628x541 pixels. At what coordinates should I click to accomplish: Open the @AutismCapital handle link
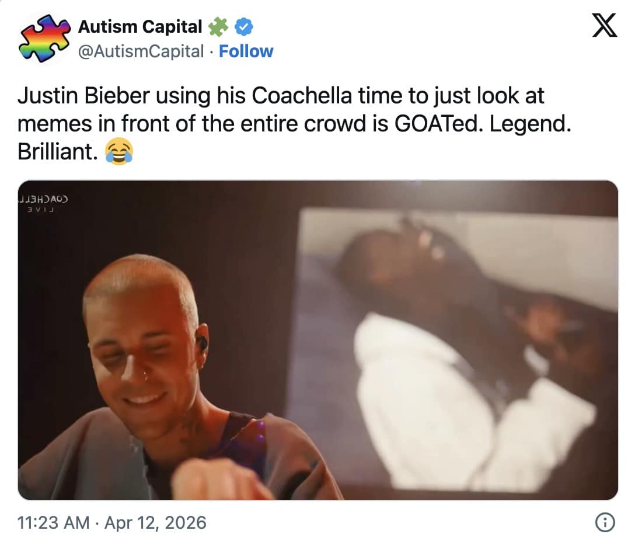pos(141,51)
